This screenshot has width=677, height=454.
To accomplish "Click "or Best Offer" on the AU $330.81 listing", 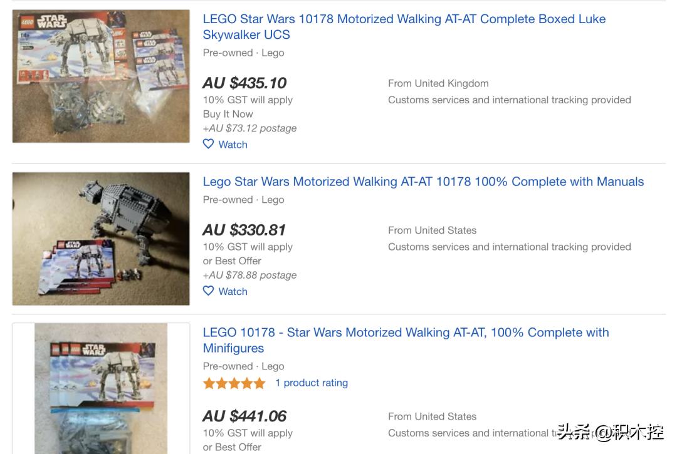I will 232,261.
